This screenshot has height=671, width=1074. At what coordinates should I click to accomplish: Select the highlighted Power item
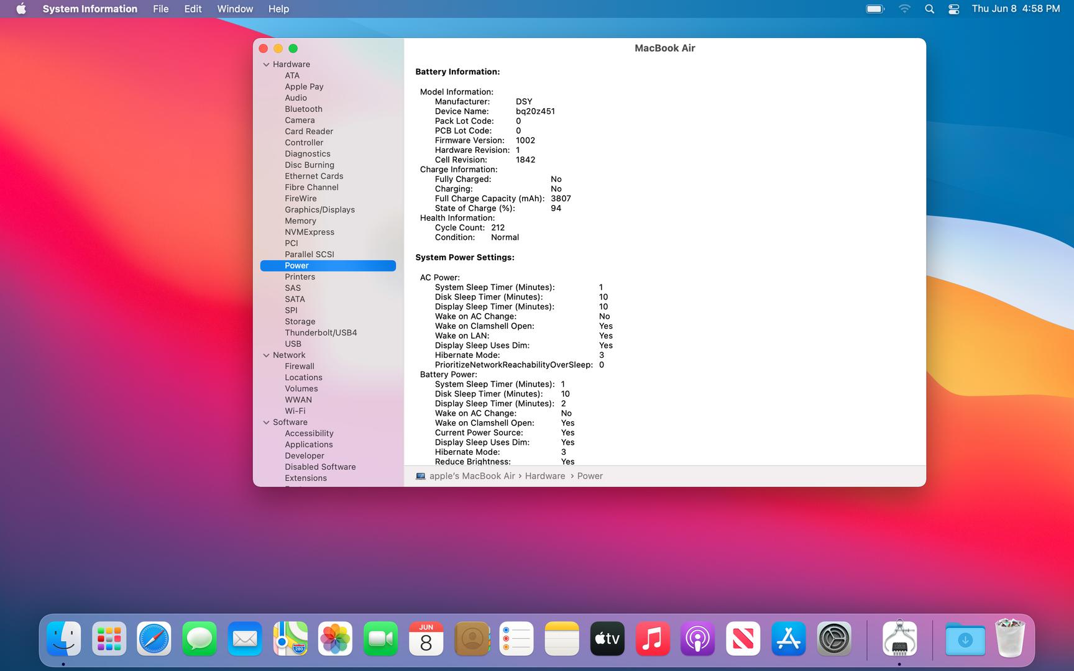click(x=328, y=266)
